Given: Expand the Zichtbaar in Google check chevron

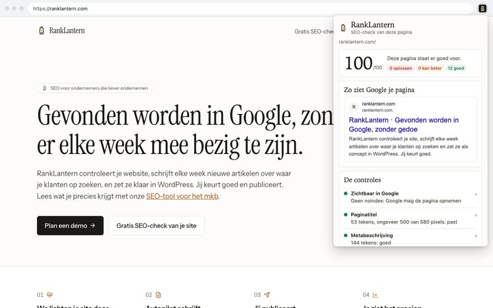Looking at the screenshot, I should pyautogui.click(x=476, y=194).
